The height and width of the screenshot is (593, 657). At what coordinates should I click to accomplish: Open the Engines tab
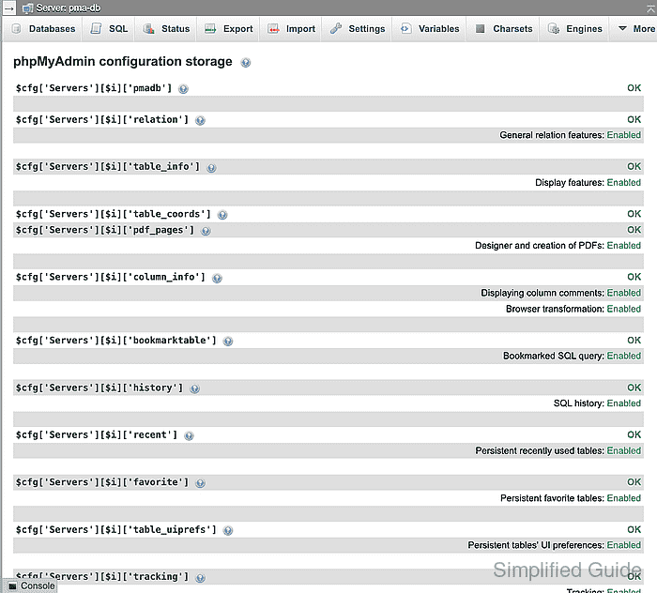tap(574, 29)
